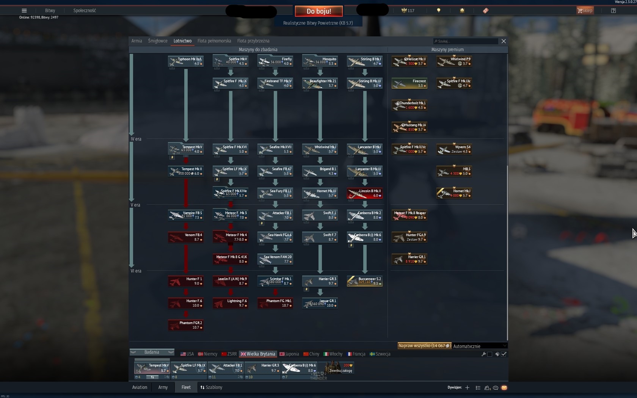Open the chat bubble icon

[496, 387]
